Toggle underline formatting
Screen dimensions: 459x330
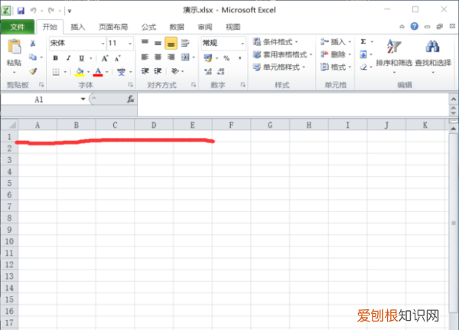point(82,58)
